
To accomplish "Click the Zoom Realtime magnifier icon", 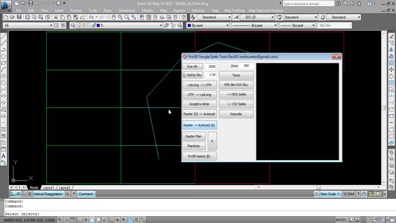I will tap(120, 17).
